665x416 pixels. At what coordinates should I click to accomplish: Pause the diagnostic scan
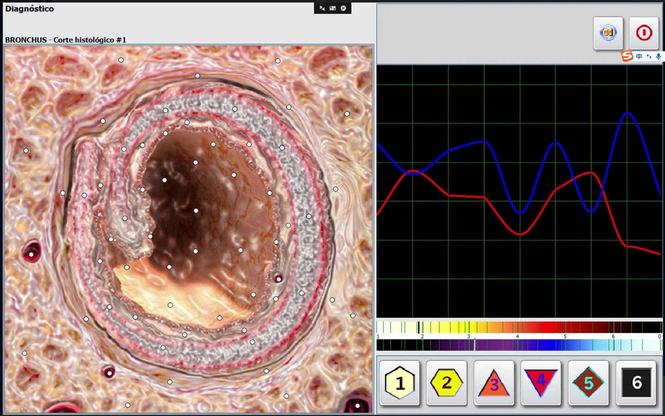(x=608, y=33)
